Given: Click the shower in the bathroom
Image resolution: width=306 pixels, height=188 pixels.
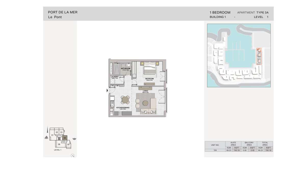Looking at the screenshot, I should pyautogui.click(x=116, y=69).
